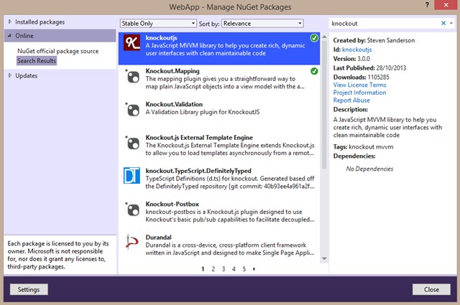This screenshot has width=460, height=305.
Task: Open the Project Information link
Action: click(x=359, y=93)
